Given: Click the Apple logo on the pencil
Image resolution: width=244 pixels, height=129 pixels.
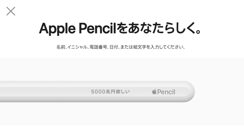Looking at the screenshot, I should (154, 92).
